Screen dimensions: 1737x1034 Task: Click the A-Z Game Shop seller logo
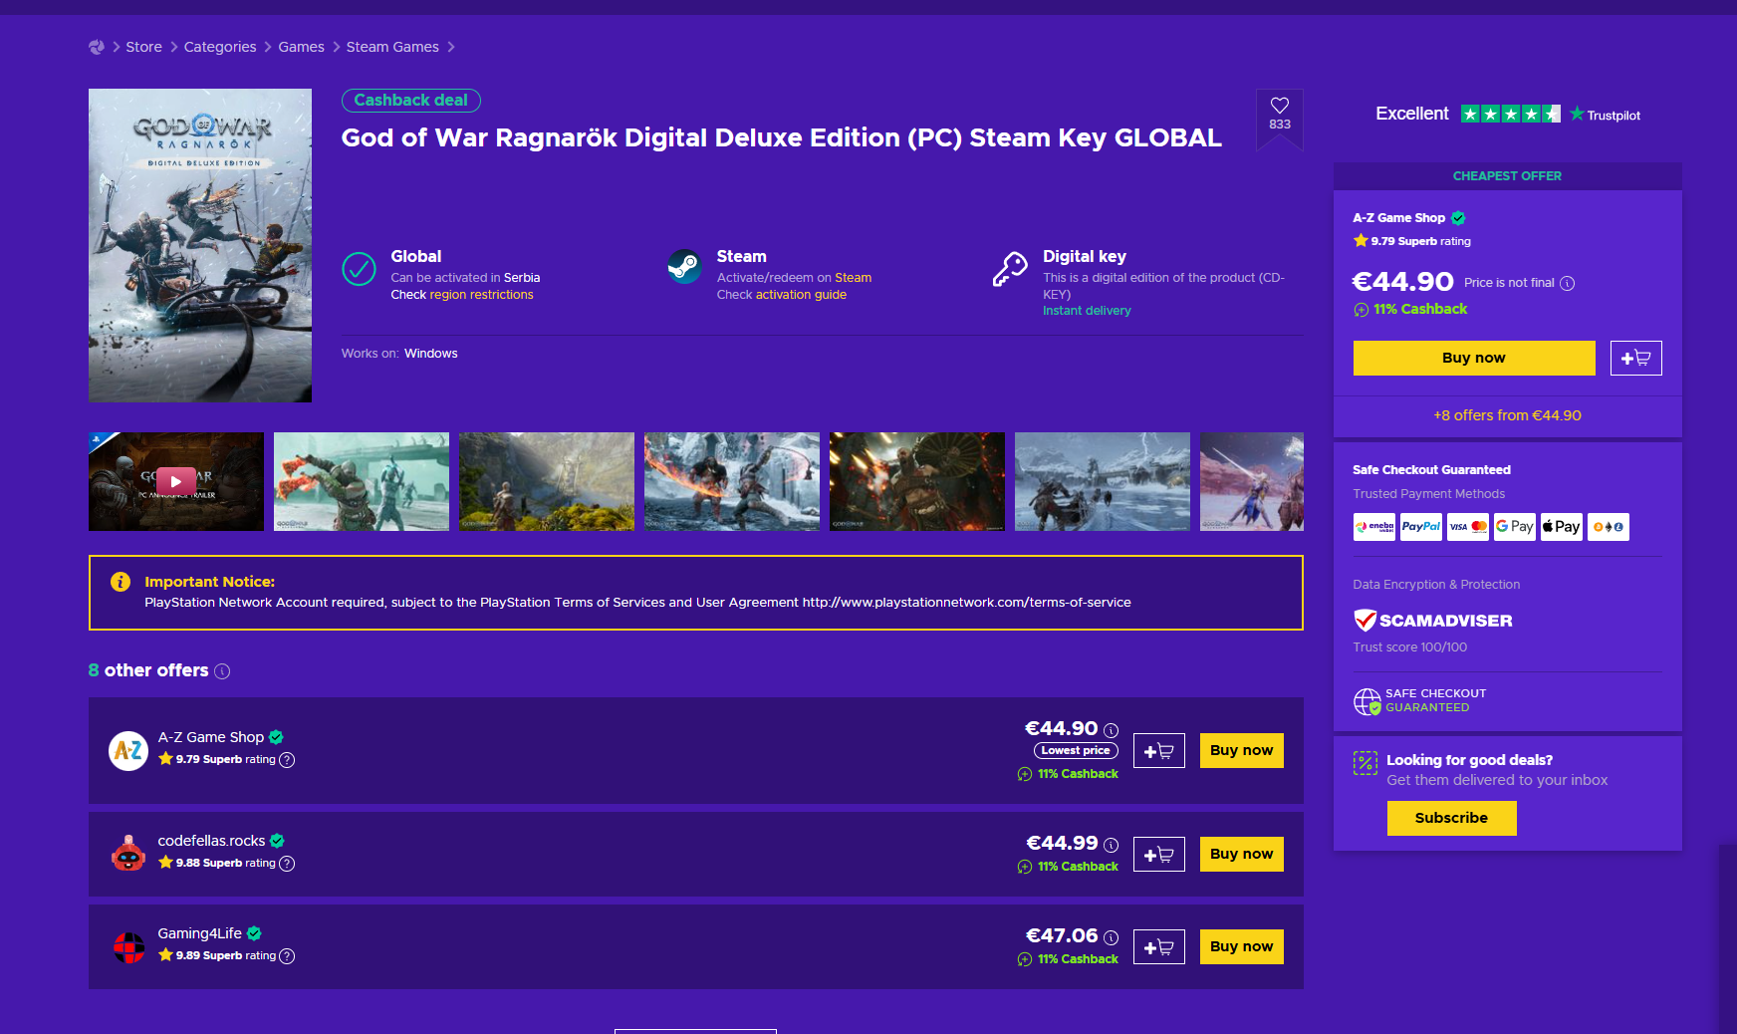coord(128,750)
